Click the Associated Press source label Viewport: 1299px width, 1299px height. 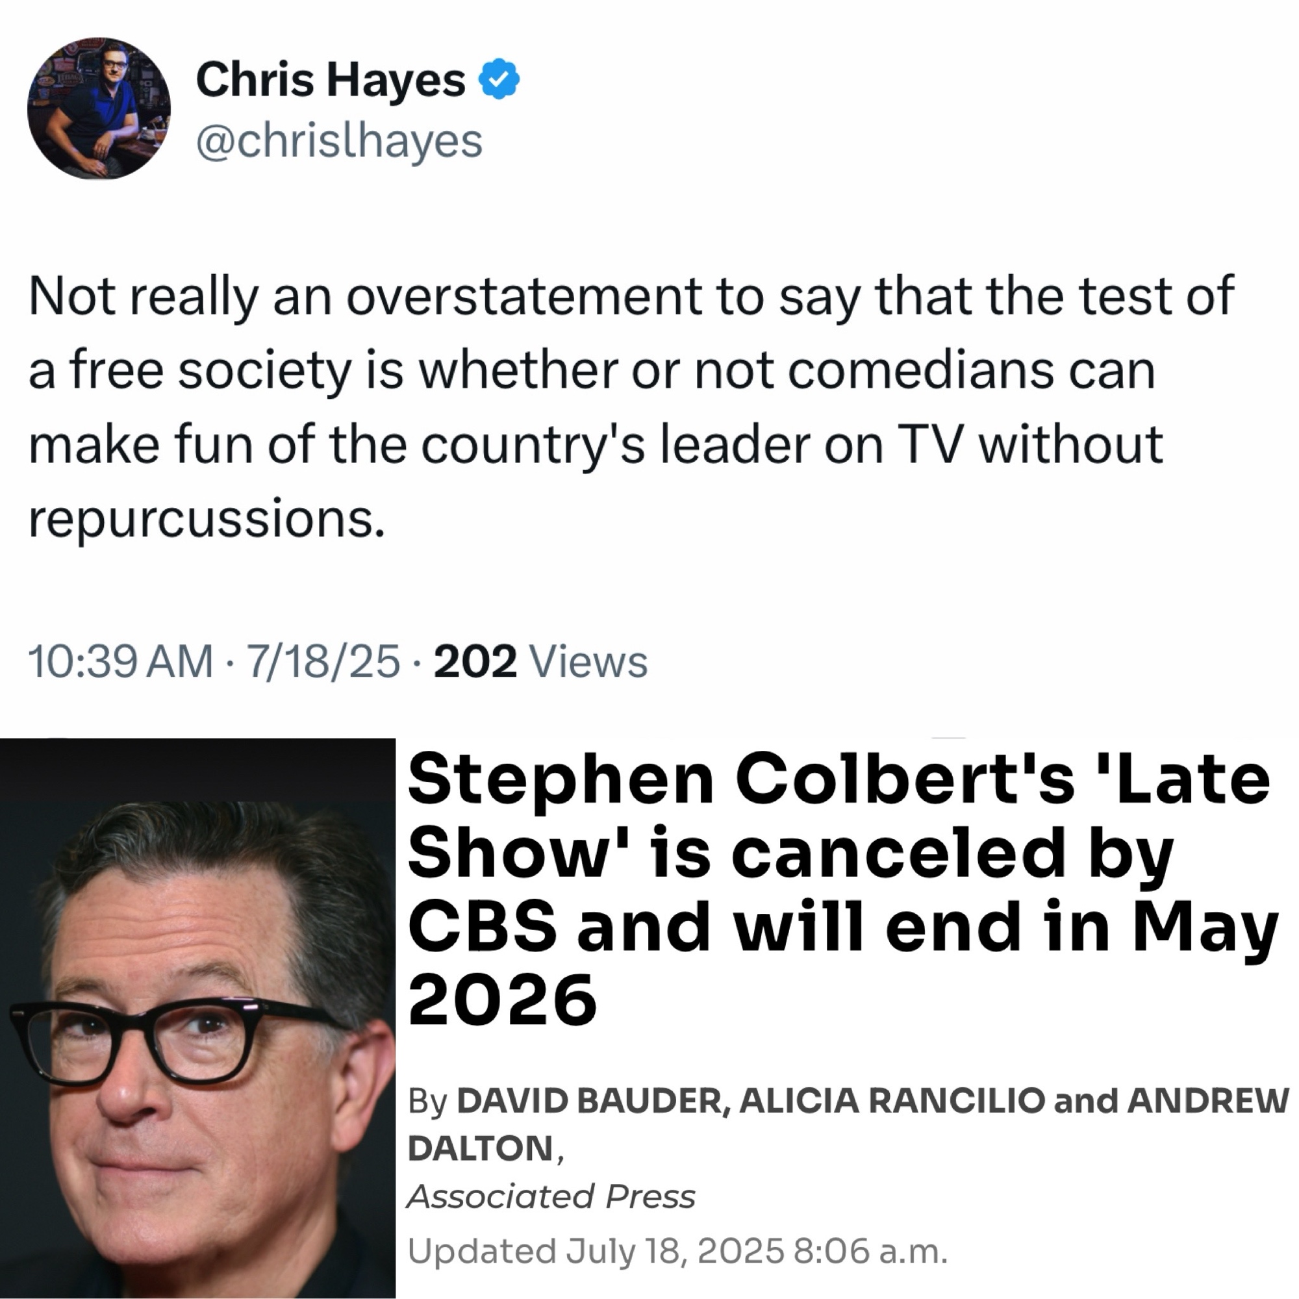pos(551,1196)
